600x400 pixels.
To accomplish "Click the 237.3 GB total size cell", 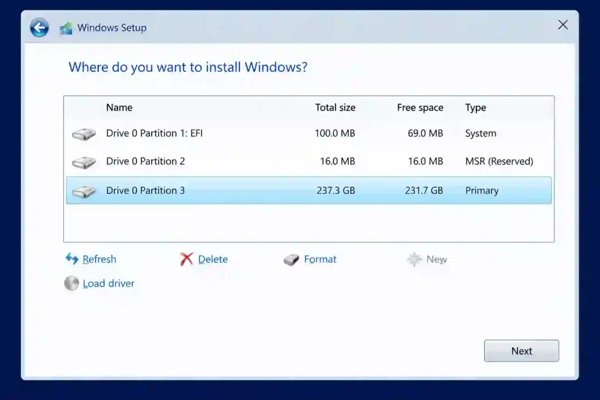I will pyautogui.click(x=336, y=190).
